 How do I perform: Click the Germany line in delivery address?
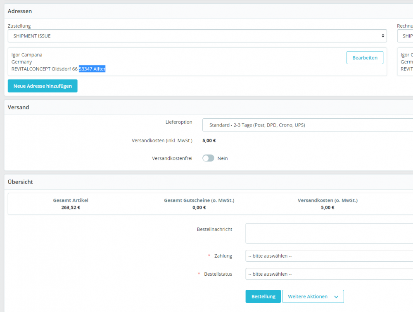point(21,62)
